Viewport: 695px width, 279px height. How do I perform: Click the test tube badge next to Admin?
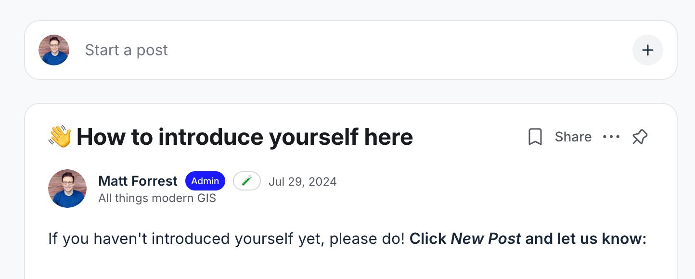247,181
